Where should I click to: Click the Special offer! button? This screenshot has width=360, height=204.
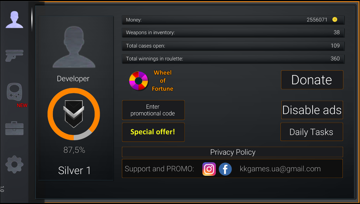[x=153, y=132]
